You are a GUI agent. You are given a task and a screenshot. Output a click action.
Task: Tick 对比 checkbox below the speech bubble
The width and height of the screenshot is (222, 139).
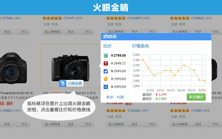83,124
